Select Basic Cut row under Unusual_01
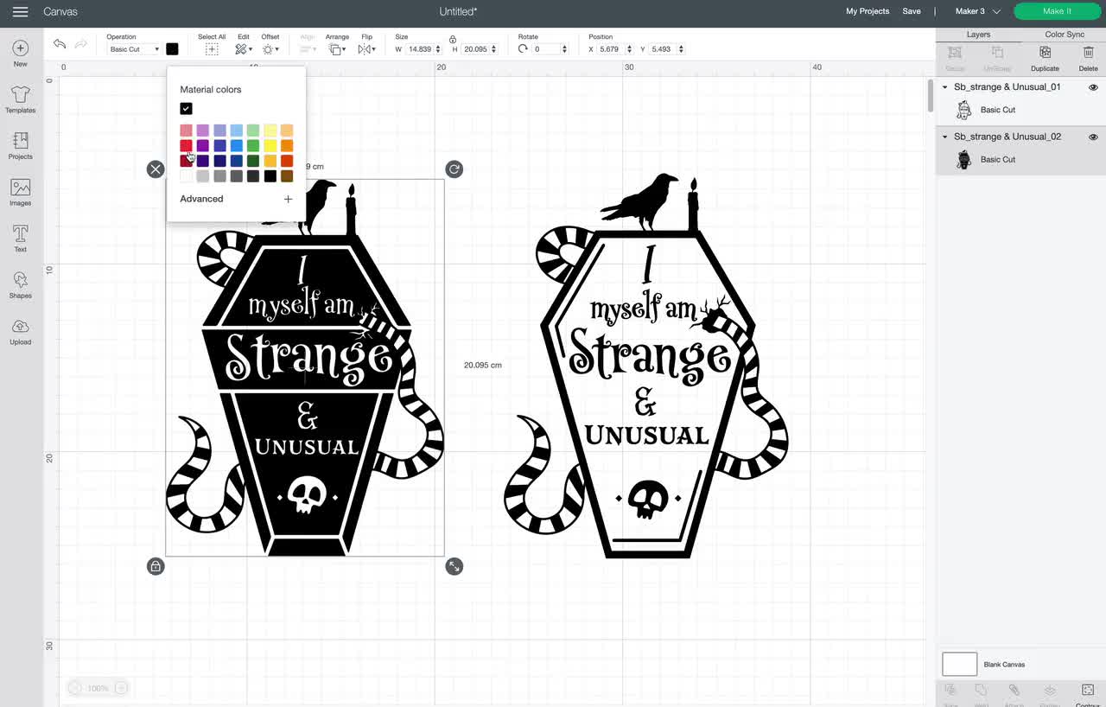 pyautogui.click(x=1020, y=110)
